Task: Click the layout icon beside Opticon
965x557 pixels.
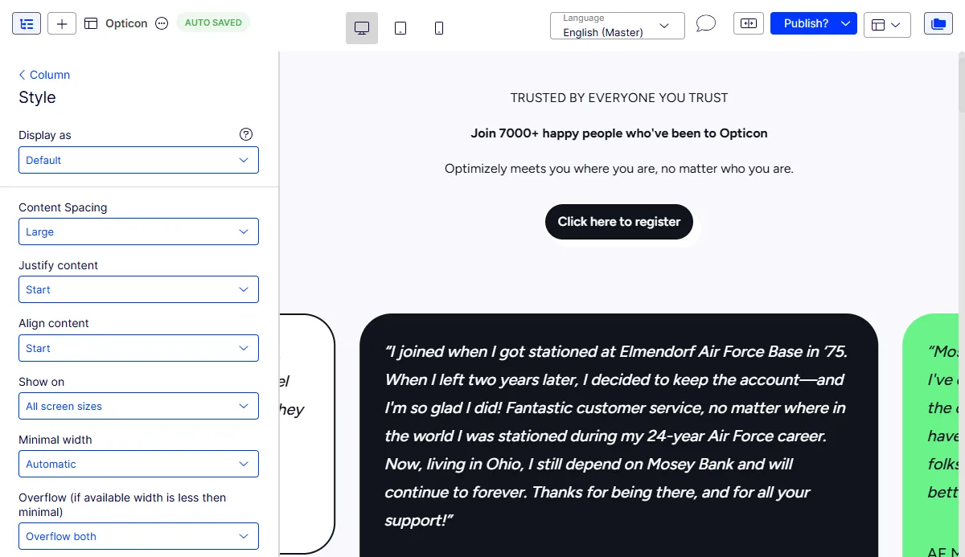Action: 91,23
